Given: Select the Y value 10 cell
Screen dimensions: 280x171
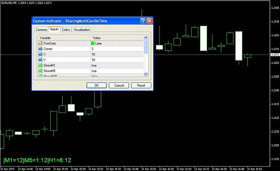Looking at the screenshot, I should point(117,60).
